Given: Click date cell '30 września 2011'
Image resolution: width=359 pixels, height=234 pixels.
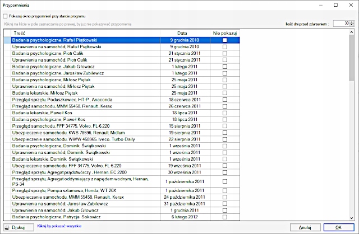Looking at the screenshot, I should pyautogui.click(x=185, y=172).
